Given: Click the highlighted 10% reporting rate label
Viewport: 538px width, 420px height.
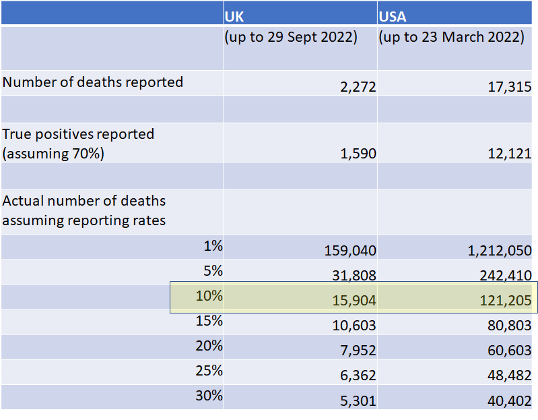Looking at the screenshot, I should [209, 296].
